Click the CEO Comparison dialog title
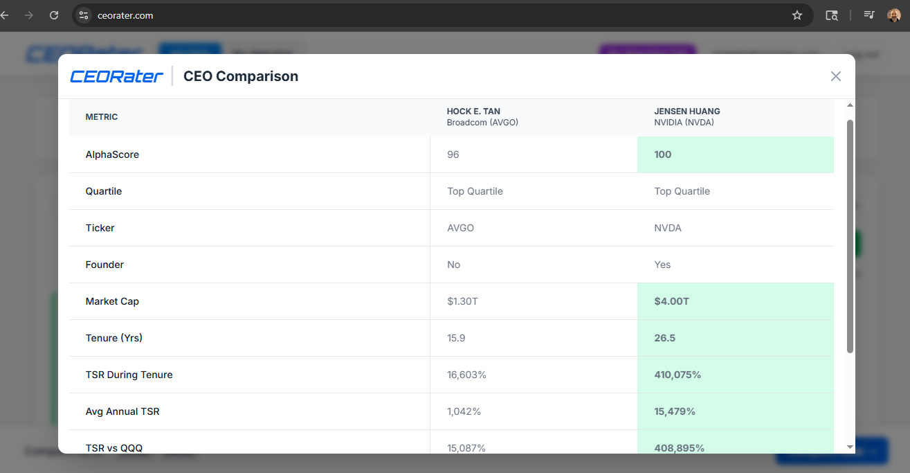Screen dimensions: 910x473 241,76
